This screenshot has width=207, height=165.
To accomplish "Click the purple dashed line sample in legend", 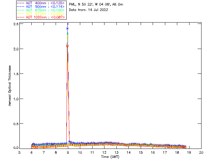I will tap(21, 3).
